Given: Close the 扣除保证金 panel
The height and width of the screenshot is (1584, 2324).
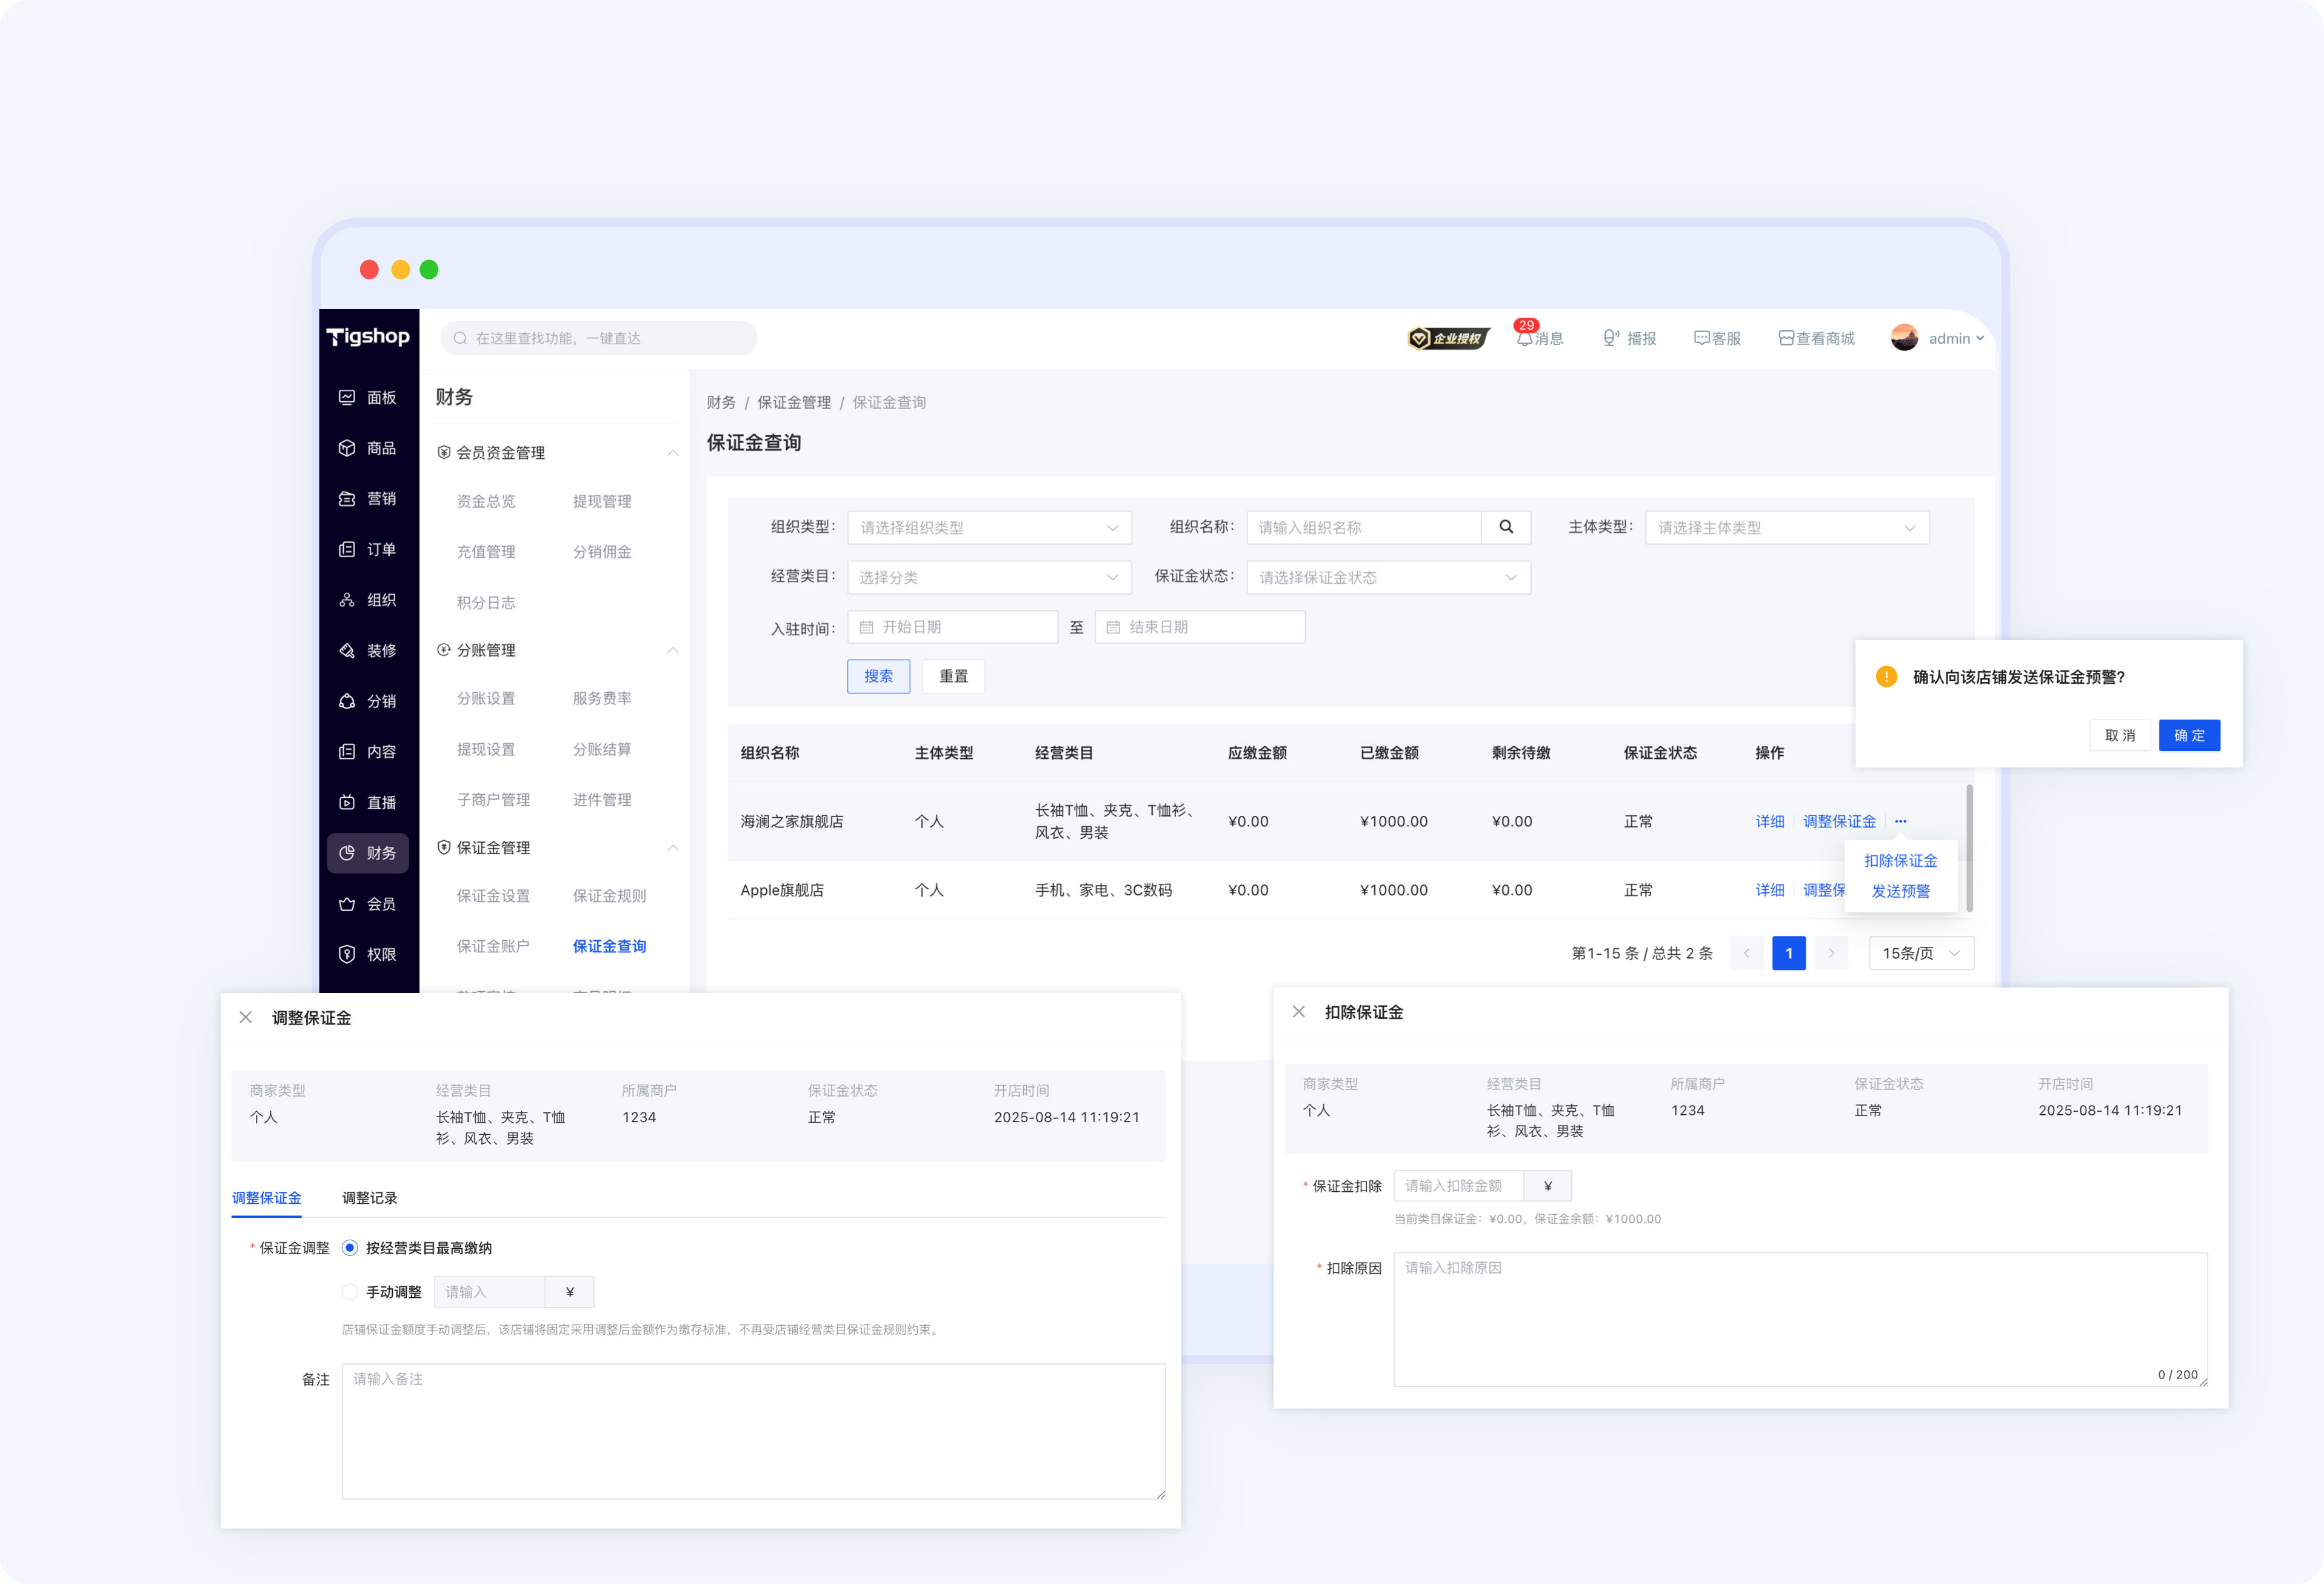Looking at the screenshot, I should tap(1299, 1012).
